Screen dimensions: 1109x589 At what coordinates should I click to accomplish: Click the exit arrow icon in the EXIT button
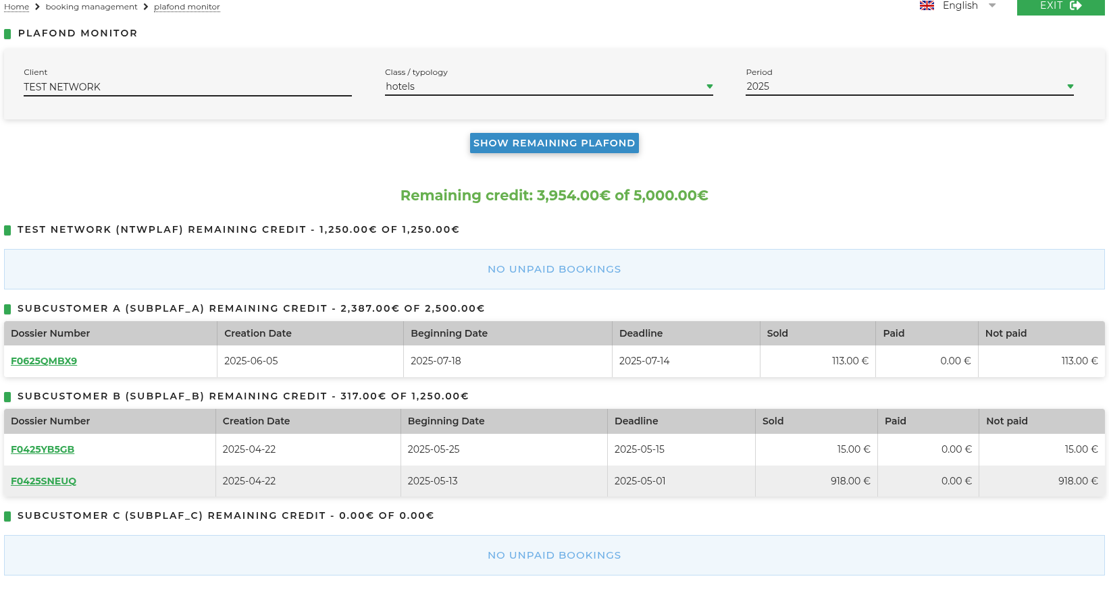(x=1076, y=5)
